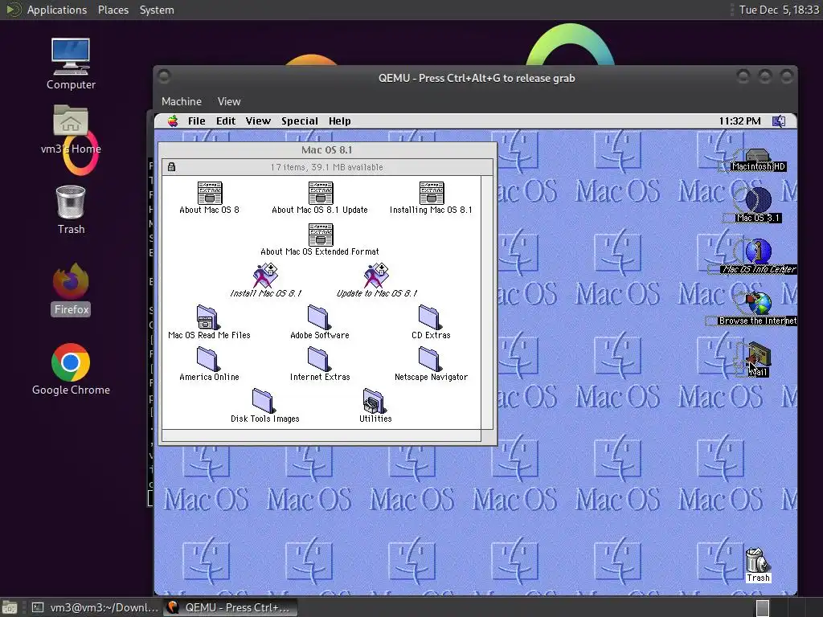
Task: Select the Linux desktop Trash icon
Action: [x=71, y=202]
